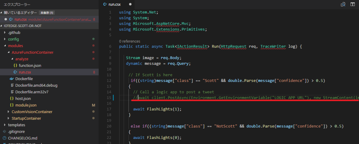Open the Dockerfile with whale icon

click(24, 79)
